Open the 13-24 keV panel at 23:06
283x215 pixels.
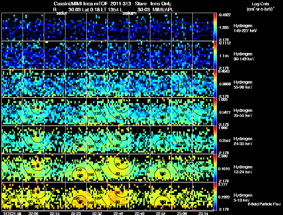coord(182,168)
